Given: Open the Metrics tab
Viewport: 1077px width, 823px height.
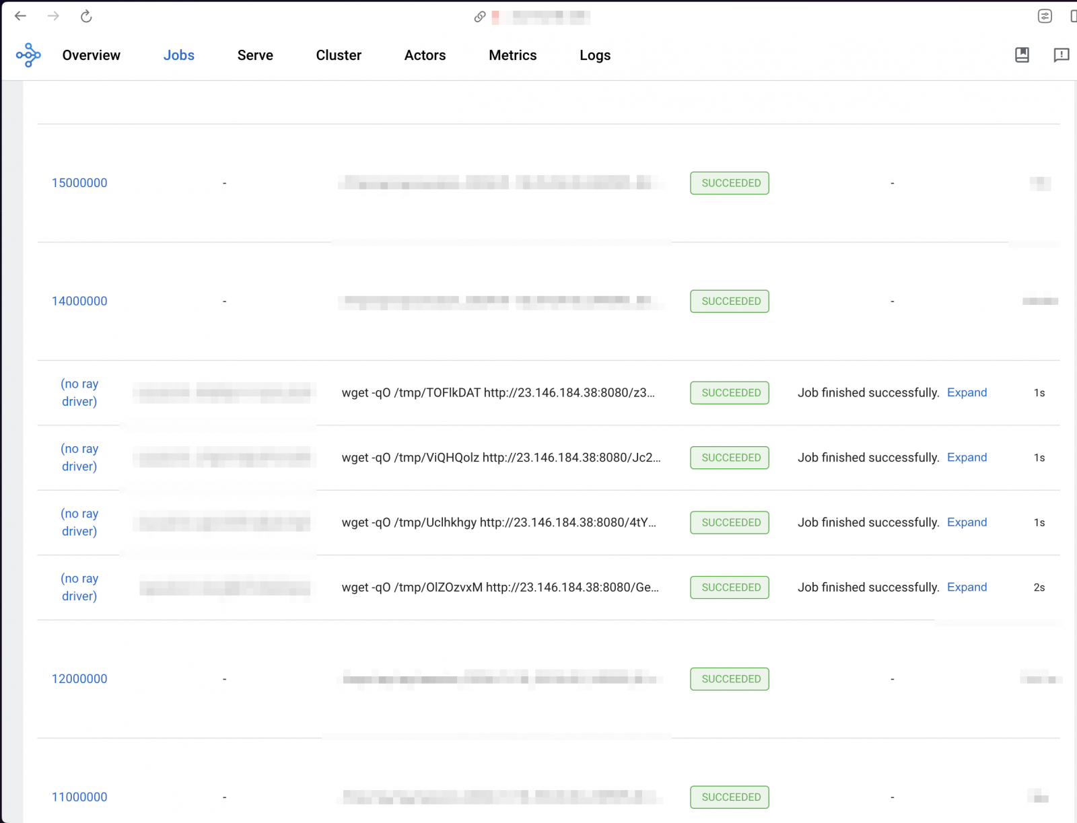Looking at the screenshot, I should pos(512,55).
